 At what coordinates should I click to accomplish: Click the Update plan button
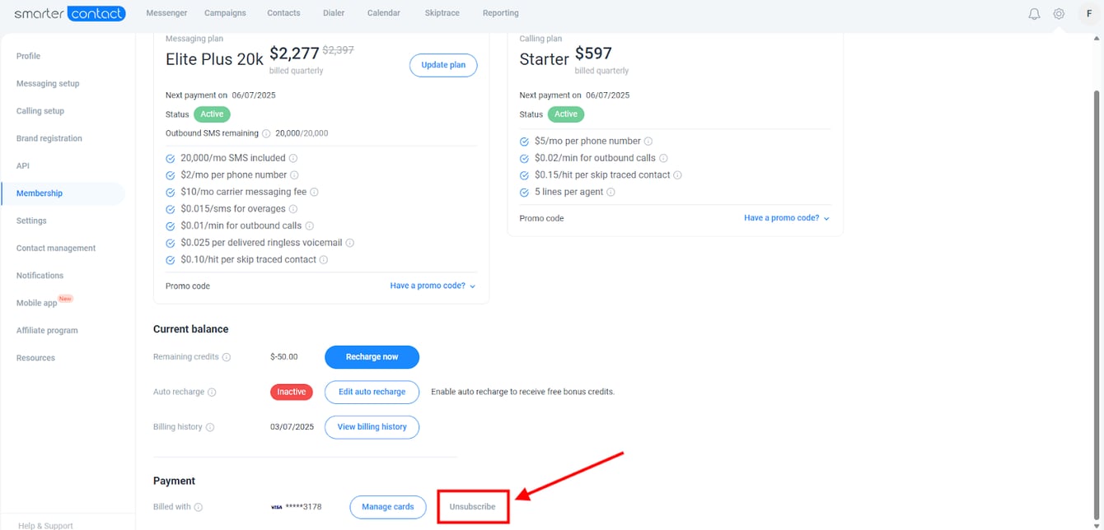coord(443,65)
